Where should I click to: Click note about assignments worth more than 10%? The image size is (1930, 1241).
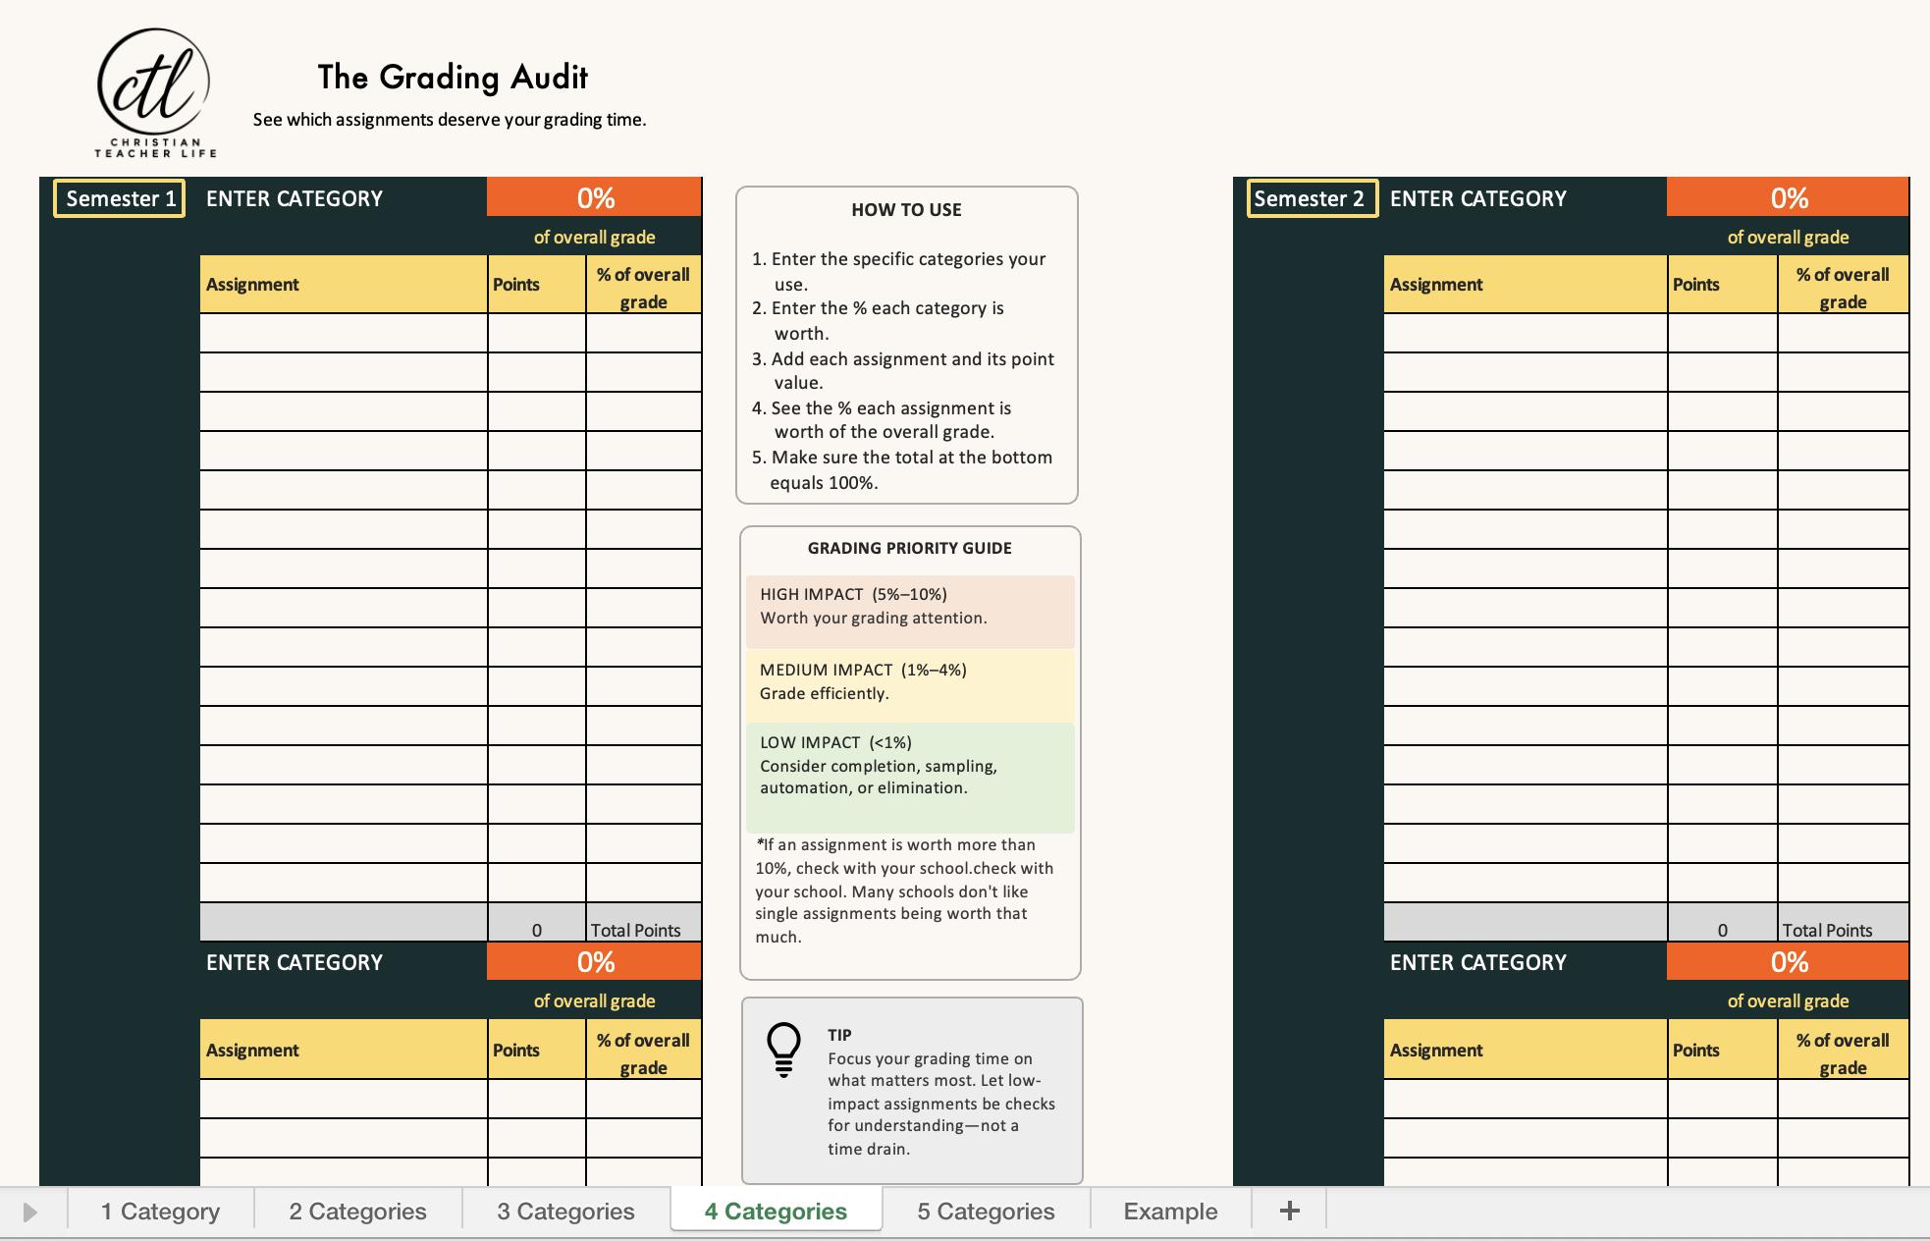click(x=903, y=890)
